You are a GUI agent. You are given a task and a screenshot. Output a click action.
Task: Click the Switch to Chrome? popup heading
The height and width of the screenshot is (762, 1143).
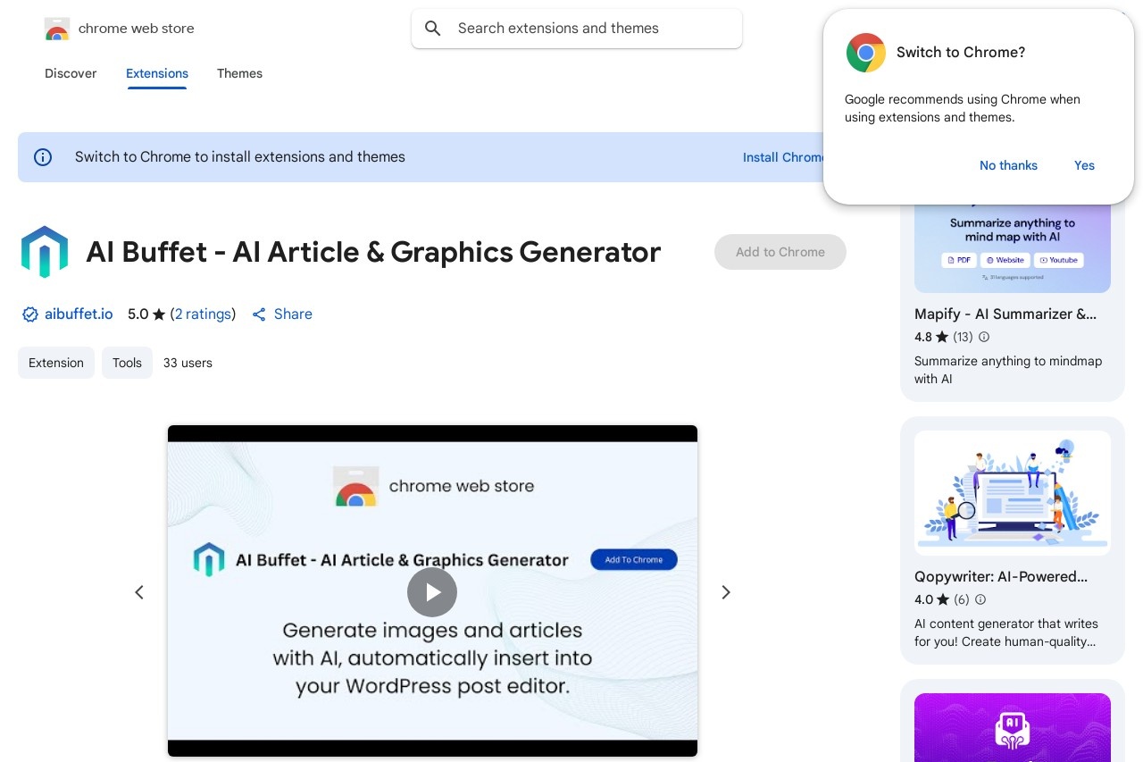[961, 53]
